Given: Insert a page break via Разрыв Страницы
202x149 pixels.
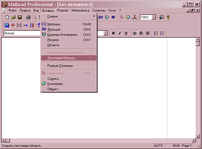Looking at the screenshot, I should (x=69, y=66).
